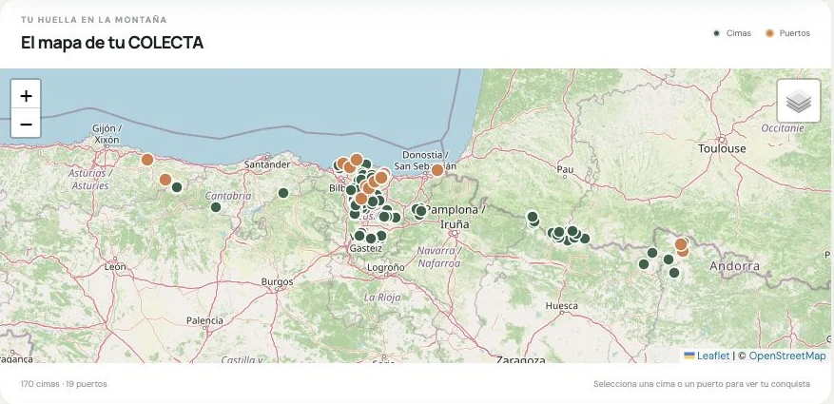Select the orange puerto marker beside Andorra
The width and height of the screenshot is (834, 404).
click(681, 244)
